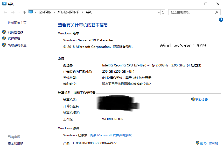Click Windows Server 2019 Datacenter text

pyautogui.click(x=88, y=40)
